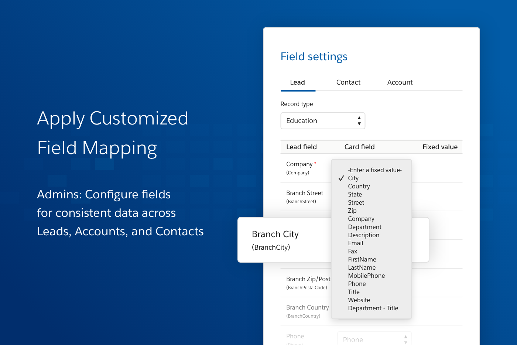
Task: Select the Lead tab
Action: click(x=298, y=82)
